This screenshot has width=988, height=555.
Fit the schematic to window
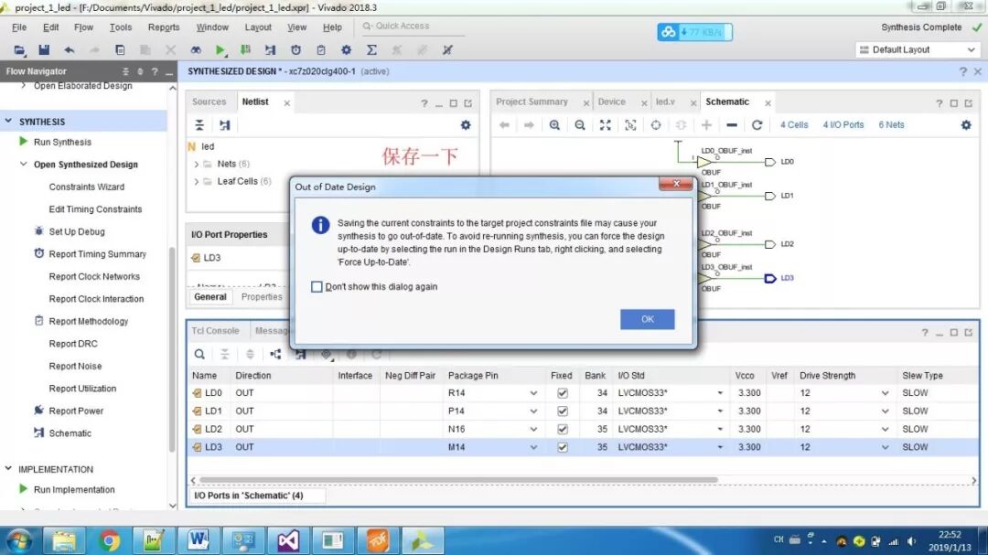[605, 124]
